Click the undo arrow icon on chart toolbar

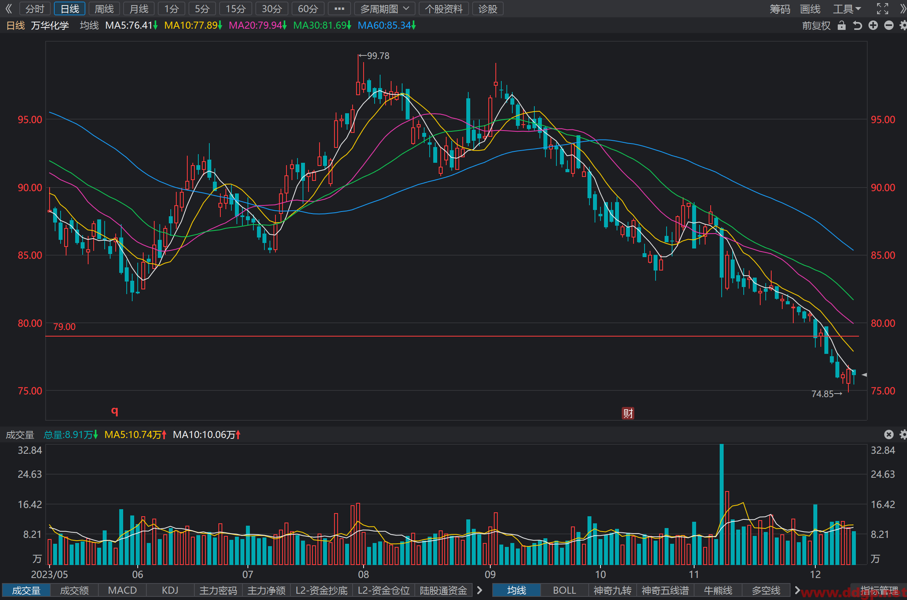(x=857, y=26)
